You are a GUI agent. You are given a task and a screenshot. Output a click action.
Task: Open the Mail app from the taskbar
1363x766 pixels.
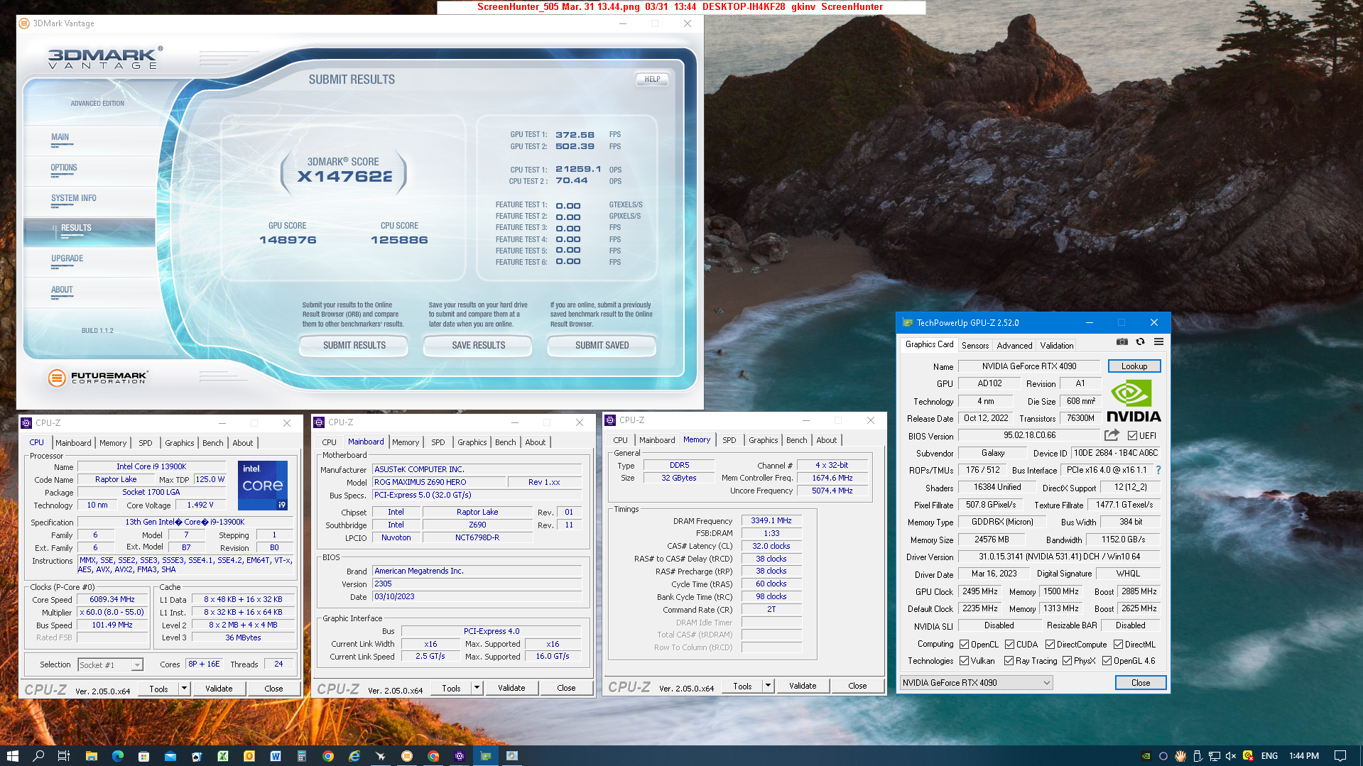[x=170, y=756]
